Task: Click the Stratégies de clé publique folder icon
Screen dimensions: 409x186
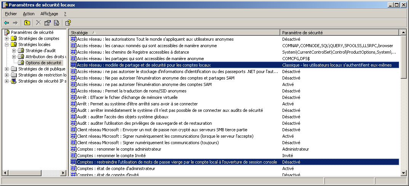Action: (x=14, y=69)
